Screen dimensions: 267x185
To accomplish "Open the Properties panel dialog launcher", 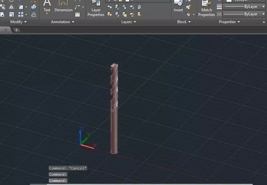I will [x=264, y=22].
